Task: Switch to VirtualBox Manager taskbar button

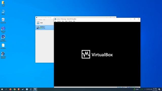Action: click(31, 89)
